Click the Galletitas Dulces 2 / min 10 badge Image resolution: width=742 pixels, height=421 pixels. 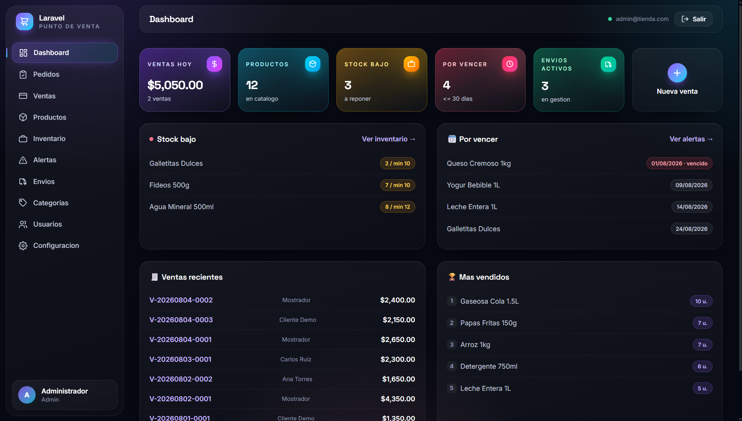(x=398, y=163)
